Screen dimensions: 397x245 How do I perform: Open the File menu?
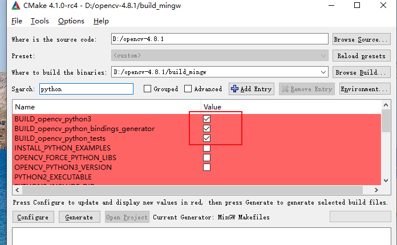17,21
